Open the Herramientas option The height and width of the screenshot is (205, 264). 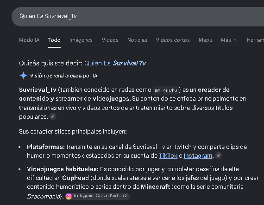tap(255, 40)
